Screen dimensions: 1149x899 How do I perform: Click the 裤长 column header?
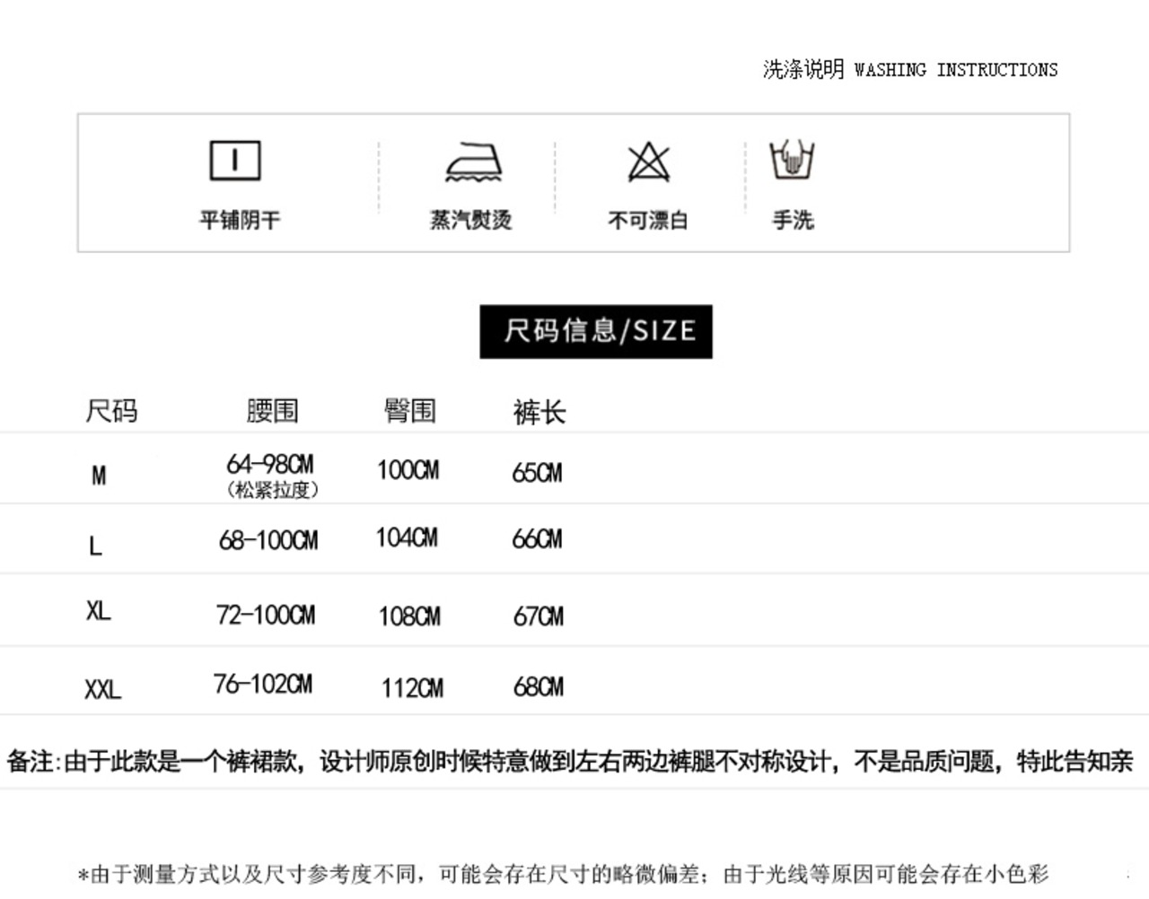coord(539,413)
